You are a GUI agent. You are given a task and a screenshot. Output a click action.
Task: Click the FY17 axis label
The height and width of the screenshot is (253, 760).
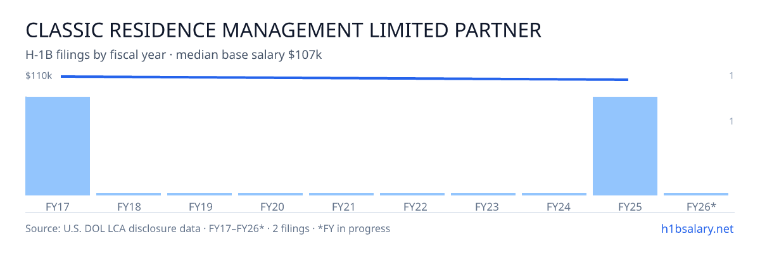click(x=58, y=206)
